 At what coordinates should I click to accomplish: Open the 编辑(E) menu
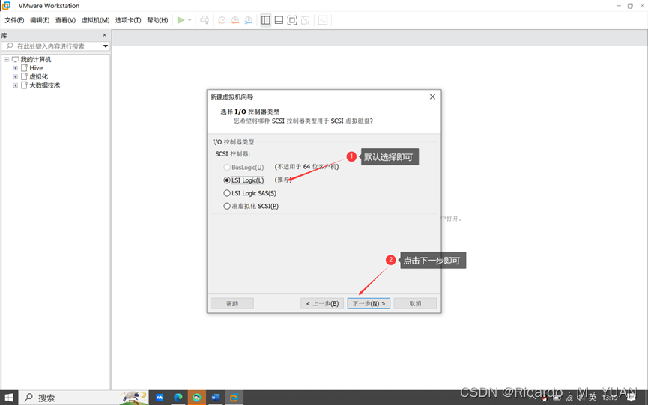pos(40,20)
